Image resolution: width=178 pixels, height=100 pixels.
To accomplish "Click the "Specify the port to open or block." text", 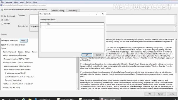I will (x=13, y=45).
